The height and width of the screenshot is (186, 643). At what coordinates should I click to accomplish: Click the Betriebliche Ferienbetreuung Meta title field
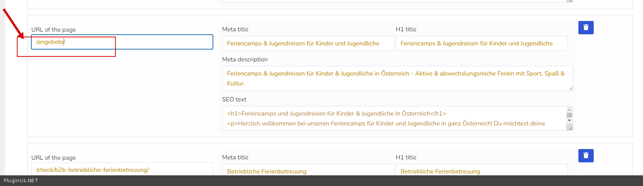click(x=308, y=171)
